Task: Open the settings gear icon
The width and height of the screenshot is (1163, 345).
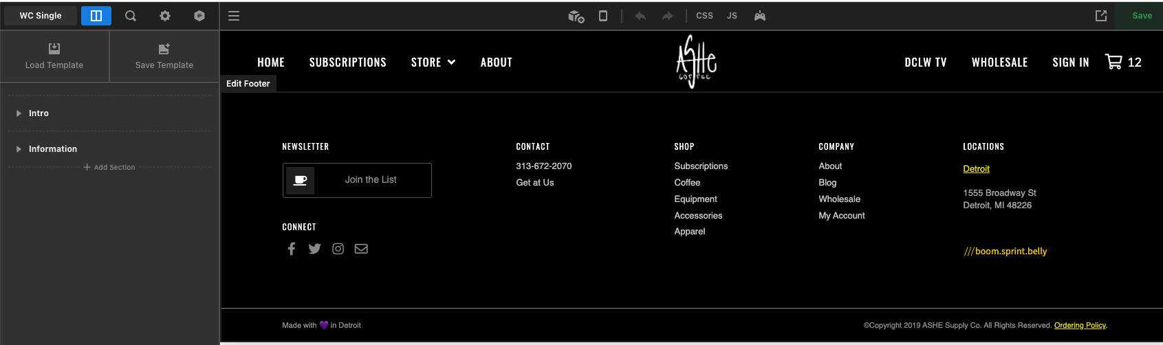Action: pos(165,16)
